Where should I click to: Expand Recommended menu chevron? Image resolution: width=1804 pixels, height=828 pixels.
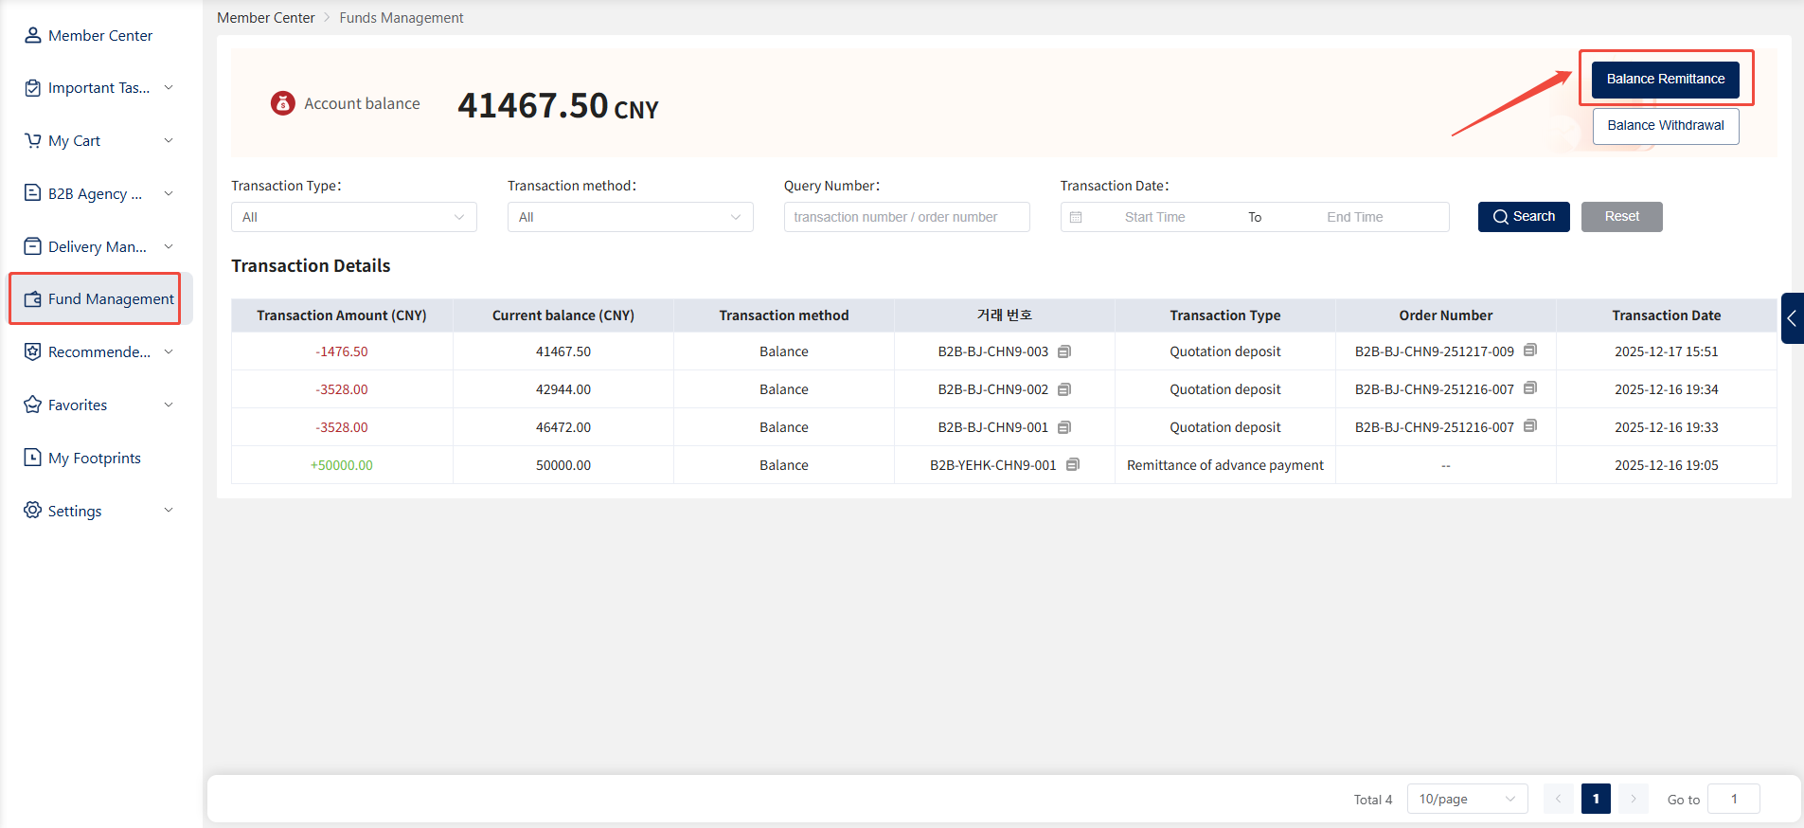[169, 351]
